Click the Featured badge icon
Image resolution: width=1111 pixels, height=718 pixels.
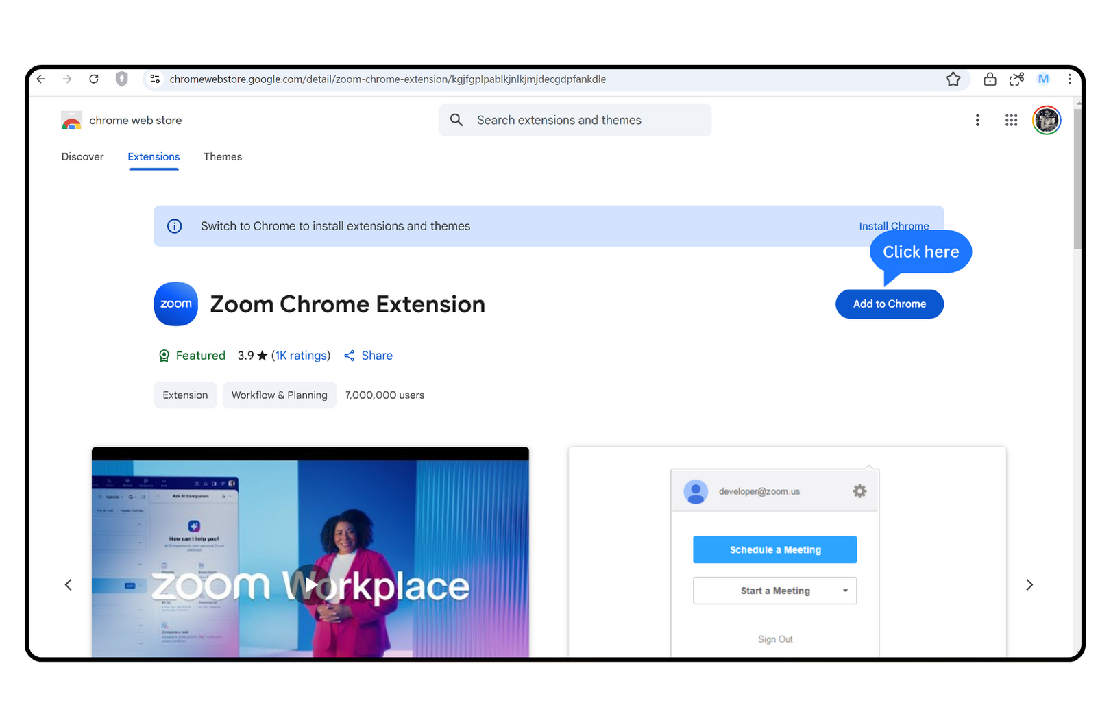tap(164, 356)
